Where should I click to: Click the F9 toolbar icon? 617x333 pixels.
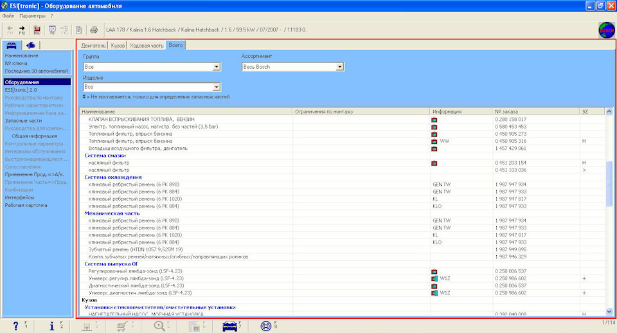52,30
